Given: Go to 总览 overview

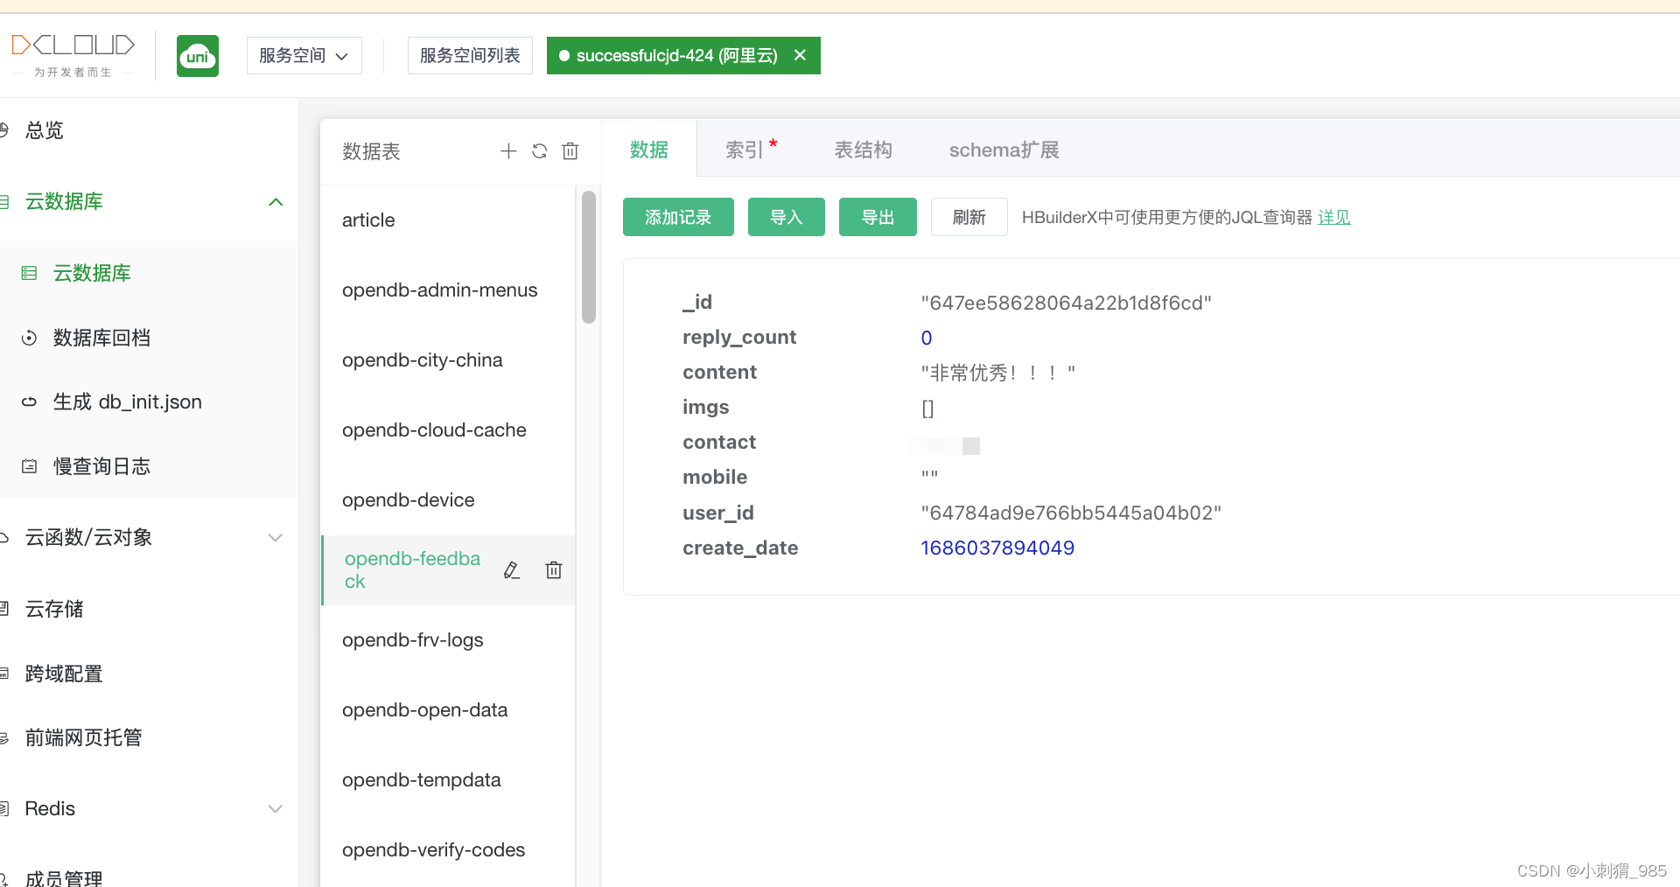Looking at the screenshot, I should [x=44, y=130].
